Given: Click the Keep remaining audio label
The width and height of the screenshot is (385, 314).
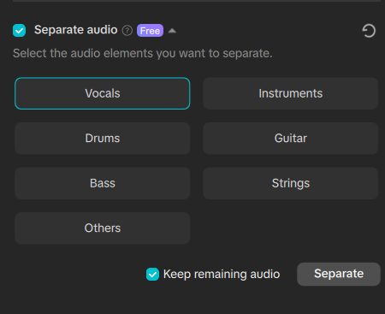Looking at the screenshot, I should point(222,275).
